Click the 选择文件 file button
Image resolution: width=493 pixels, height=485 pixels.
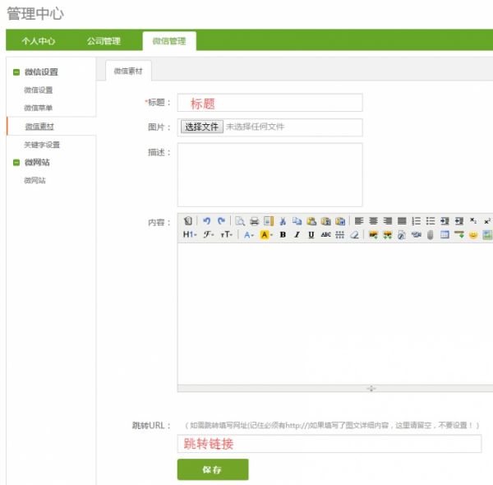coord(201,127)
